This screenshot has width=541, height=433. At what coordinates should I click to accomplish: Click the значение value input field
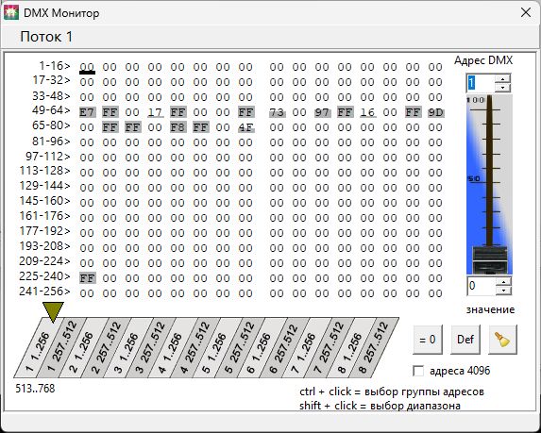pos(482,286)
